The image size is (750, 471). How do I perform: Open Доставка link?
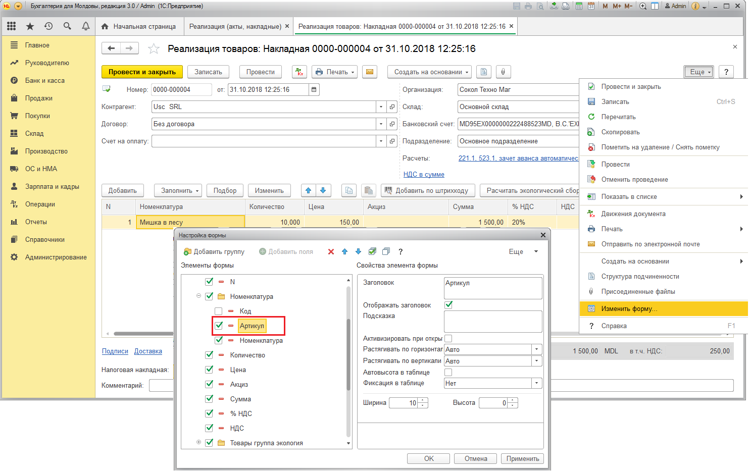[148, 351]
